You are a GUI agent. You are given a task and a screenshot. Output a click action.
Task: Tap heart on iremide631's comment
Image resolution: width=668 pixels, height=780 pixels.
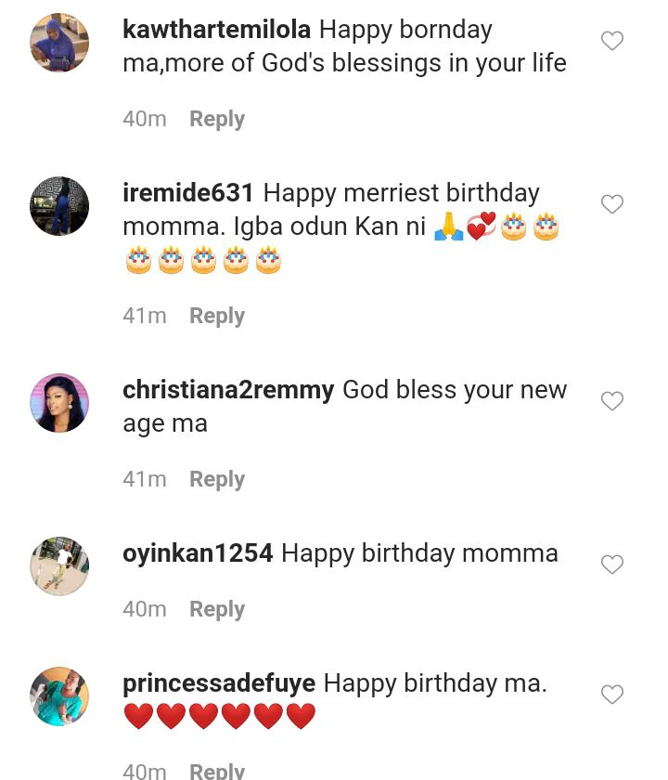[612, 204]
